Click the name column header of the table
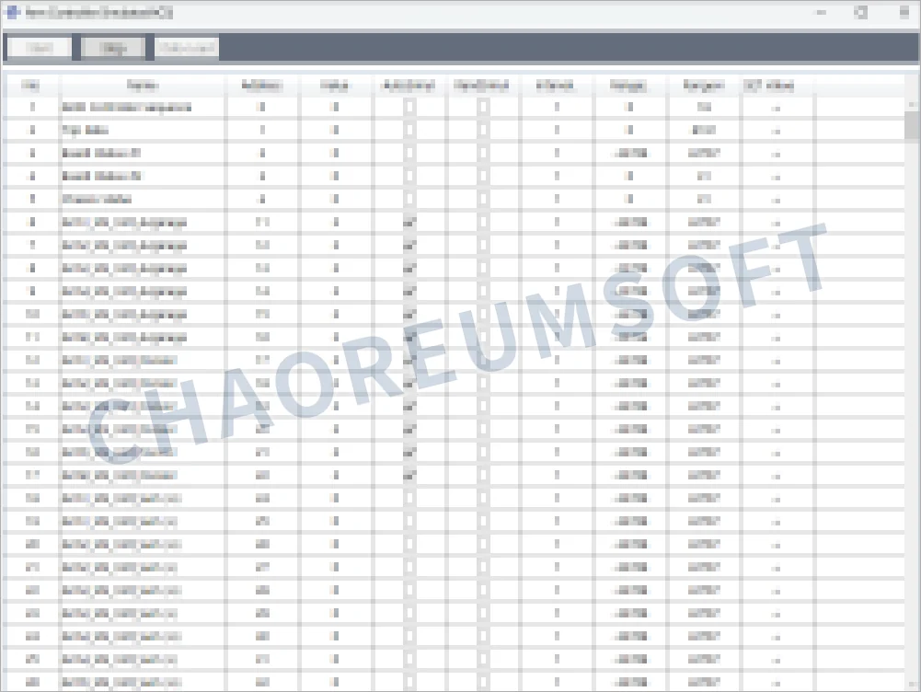Screen dimensions: 921x692 click(142, 86)
